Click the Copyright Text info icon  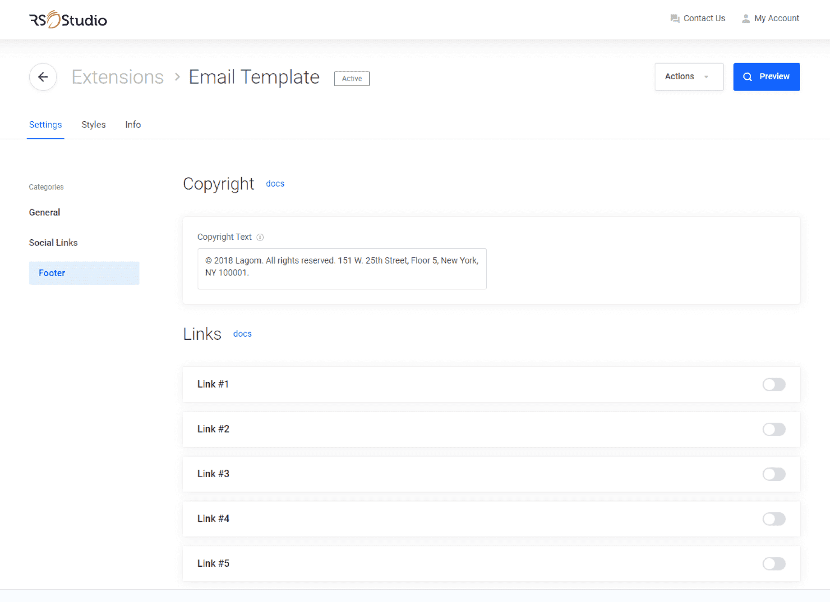click(x=260, y=237)
